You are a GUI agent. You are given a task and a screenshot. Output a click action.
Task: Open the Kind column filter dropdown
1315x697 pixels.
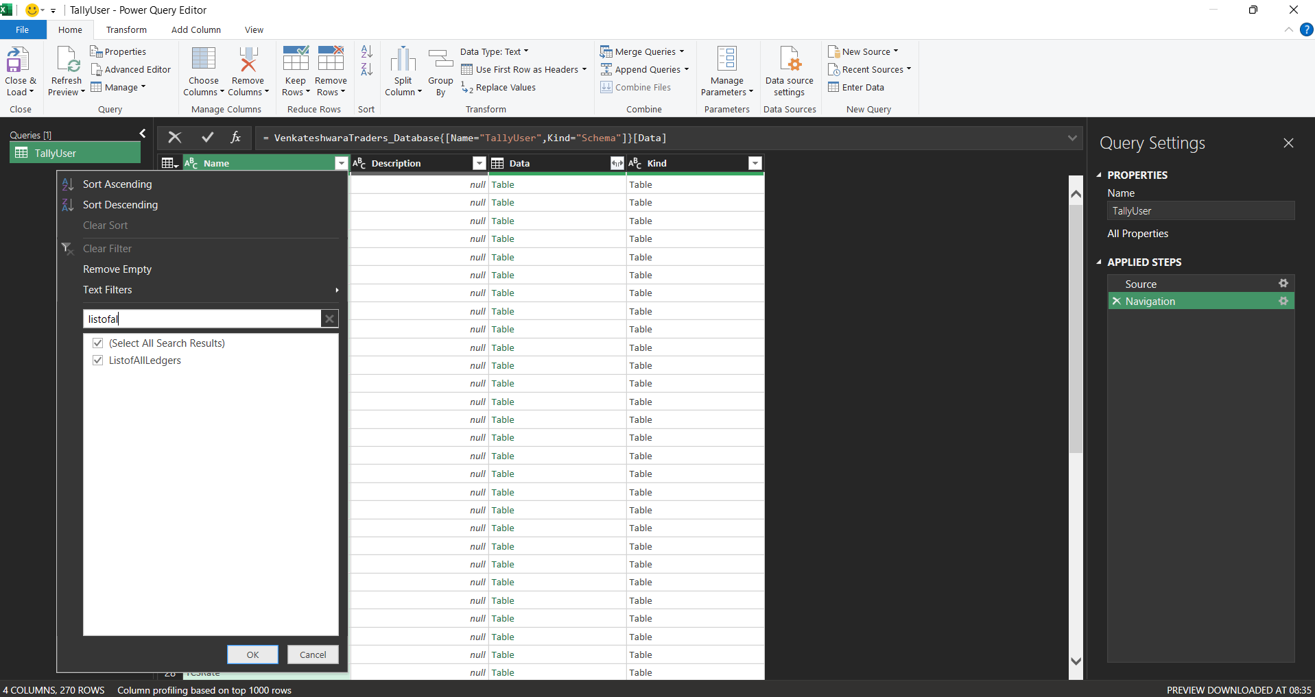pyautogui.click(x=755, y=163)
